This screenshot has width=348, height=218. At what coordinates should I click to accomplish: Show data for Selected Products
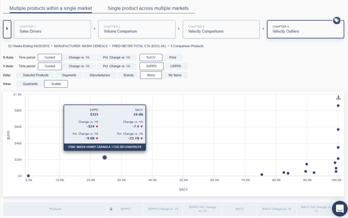[x=35, y=75]
